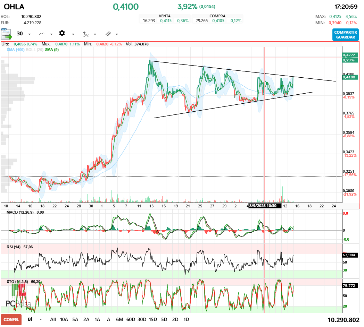Screen dimensions: 364x327
Task: Click the Min: 0,4020 candle value
Action: coord(102,44)
